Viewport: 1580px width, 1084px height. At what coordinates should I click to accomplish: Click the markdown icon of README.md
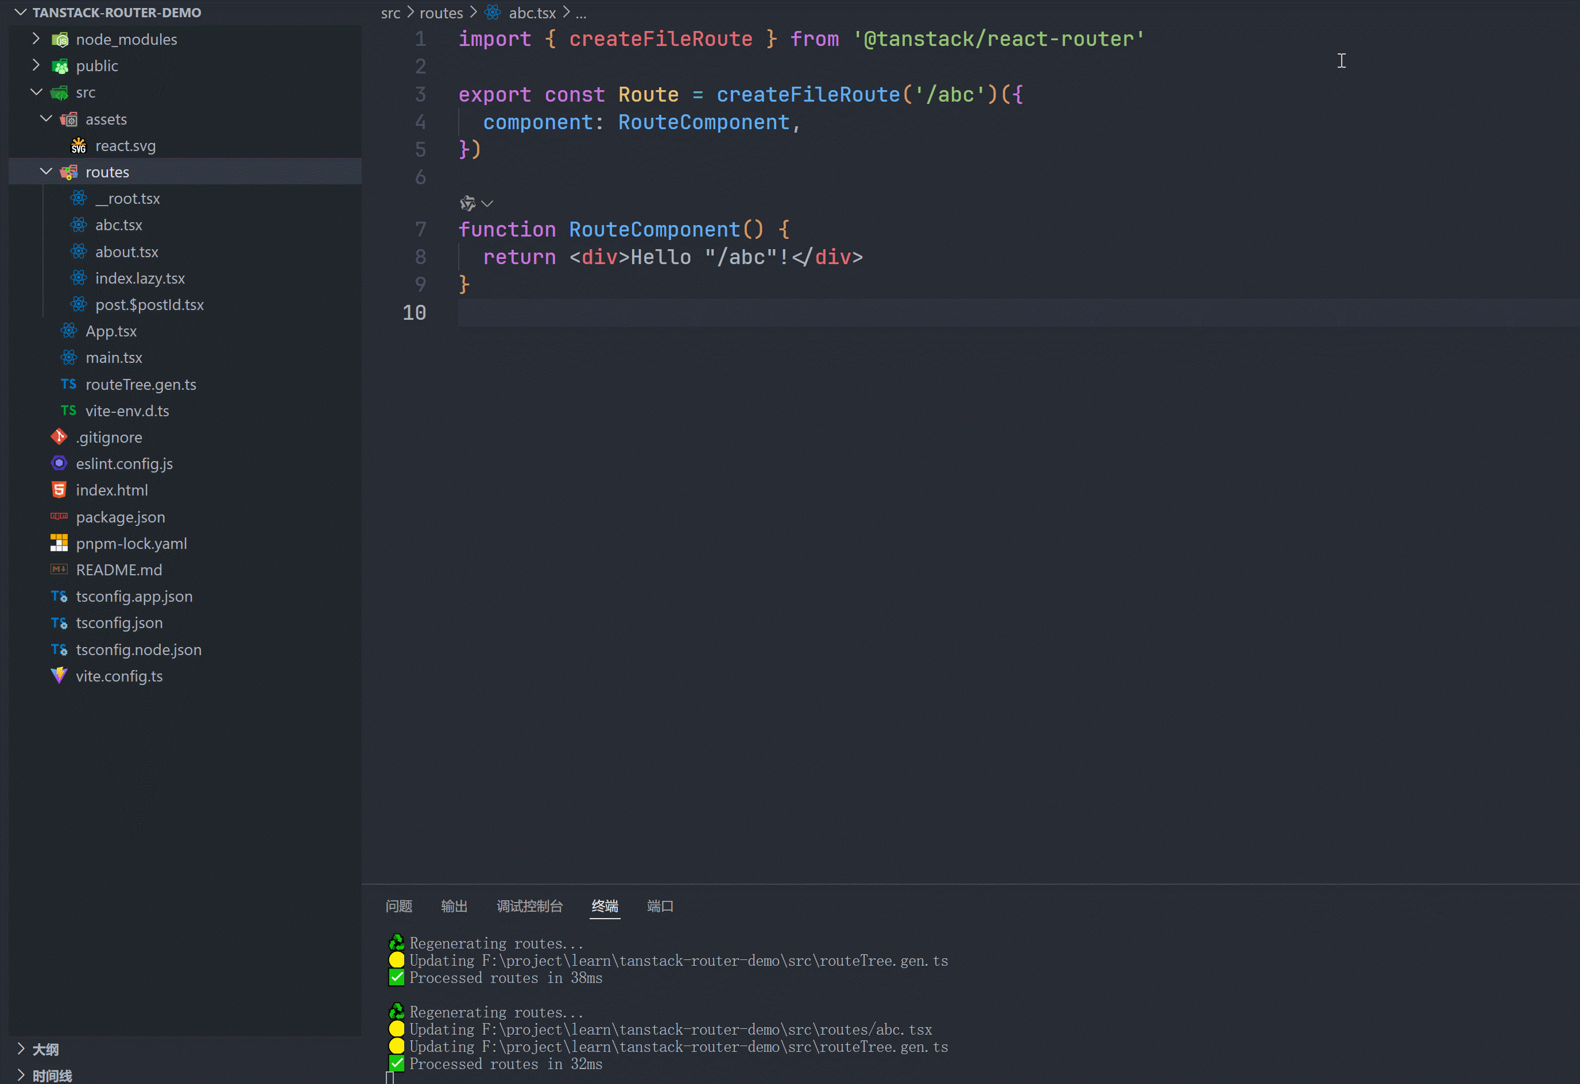pos(59,569)
